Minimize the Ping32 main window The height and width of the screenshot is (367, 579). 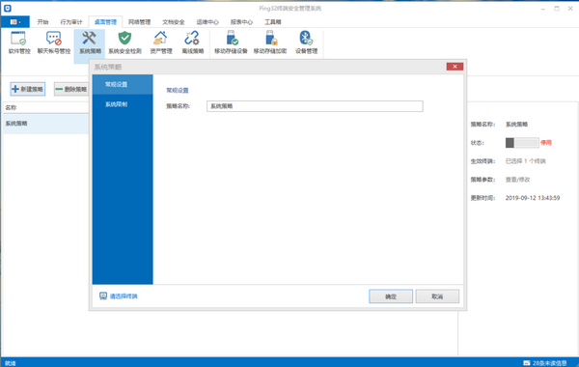pyautogui.click(x=542, y=9)
